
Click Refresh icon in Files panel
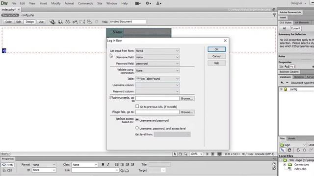pos(289,150)
